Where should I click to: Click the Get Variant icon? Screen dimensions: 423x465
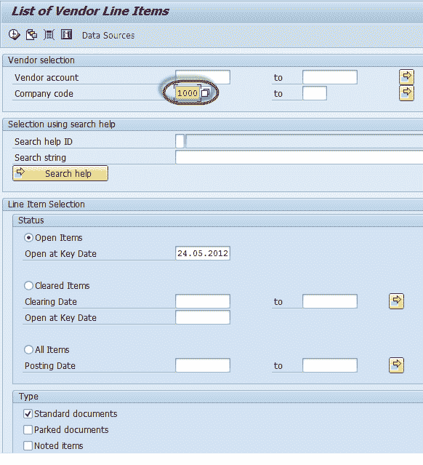(x=31, y=35)
